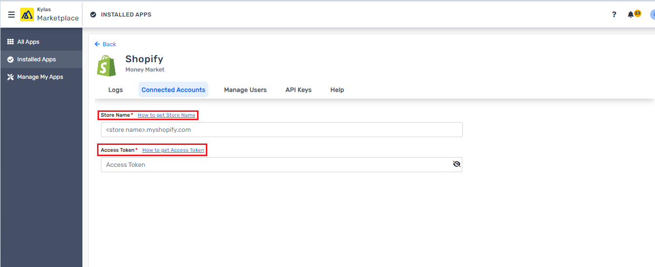Switch to the Logs tab
The image size is (655, 267).
[x=116, y=90]
